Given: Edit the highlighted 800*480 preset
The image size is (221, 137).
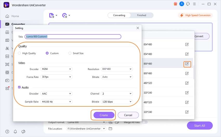Looking at the screenshot, I should 187,64.
